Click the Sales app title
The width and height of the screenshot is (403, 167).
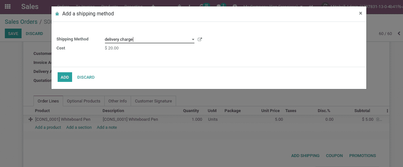tap(30, 6)
